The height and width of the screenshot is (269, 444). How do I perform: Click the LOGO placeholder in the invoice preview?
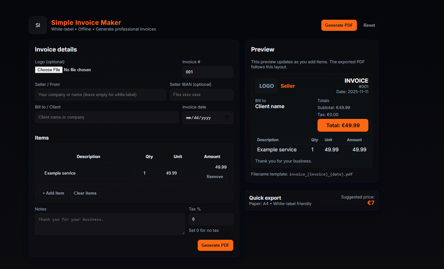click(267, 86)
